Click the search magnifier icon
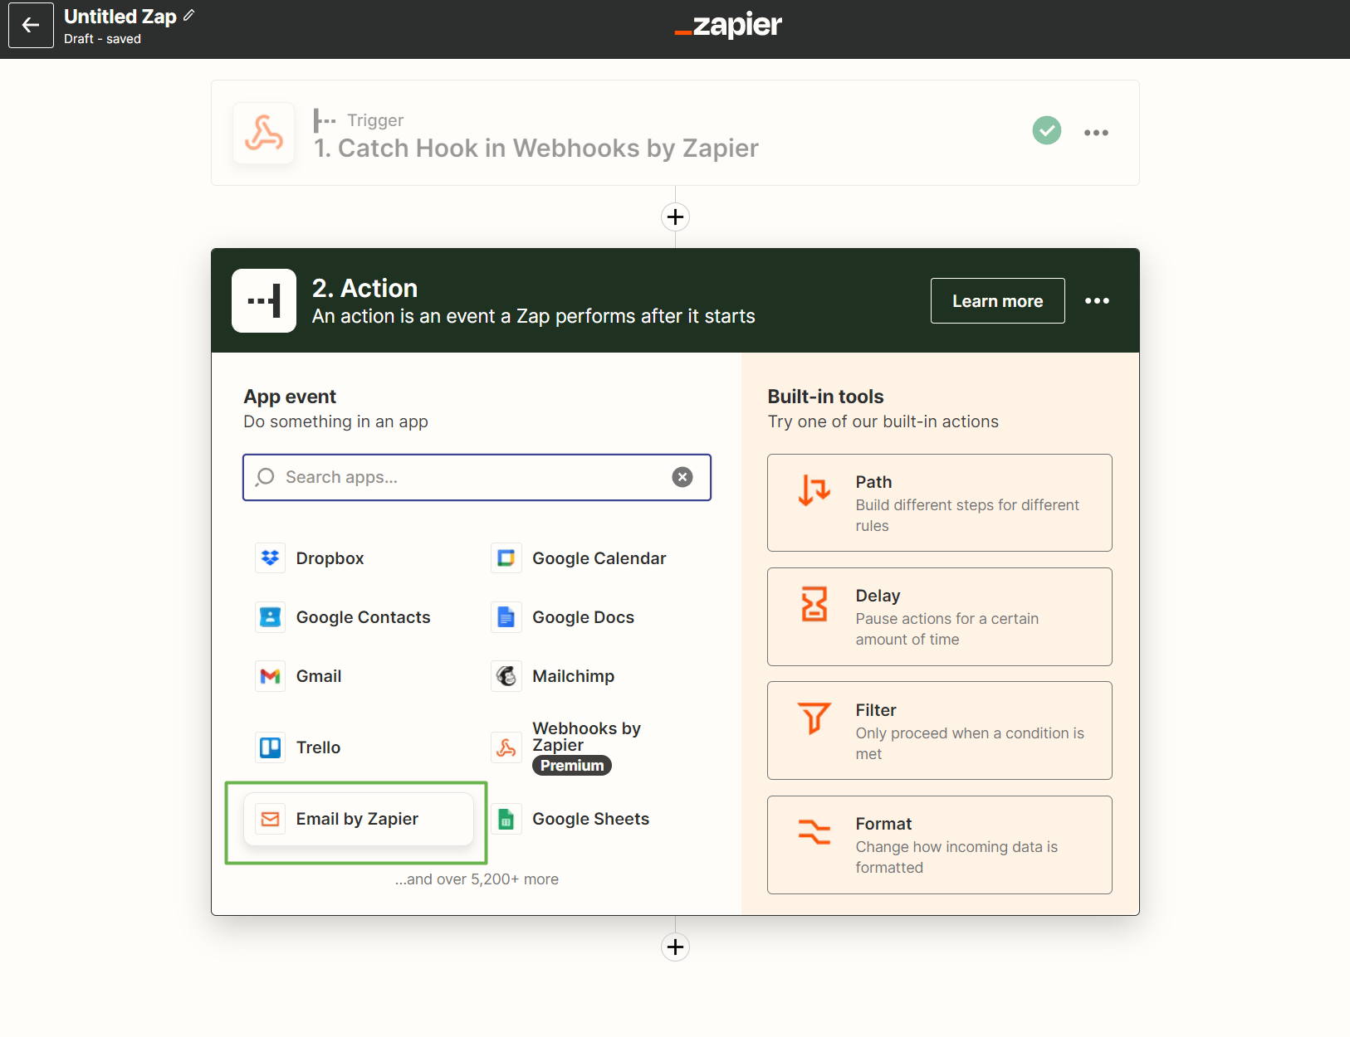This screenshot has width=1350, height=1037. 265,477
